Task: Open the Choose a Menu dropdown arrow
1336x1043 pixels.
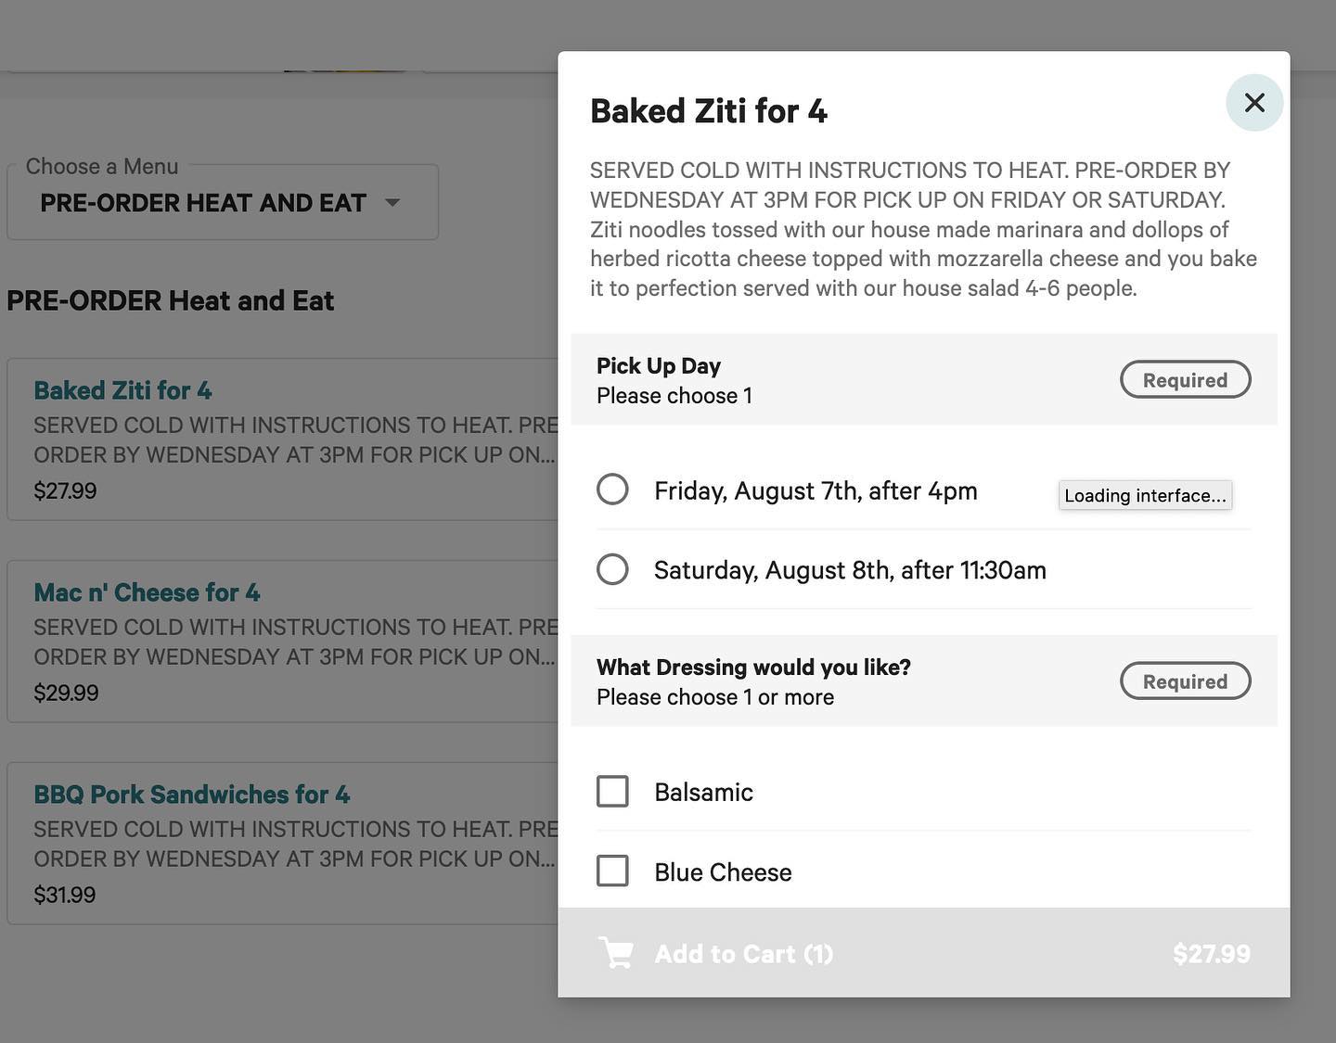Action: 392,202
